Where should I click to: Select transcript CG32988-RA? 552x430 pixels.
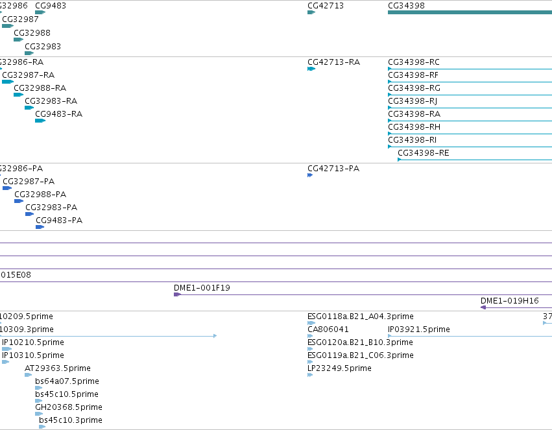point(18,95)
